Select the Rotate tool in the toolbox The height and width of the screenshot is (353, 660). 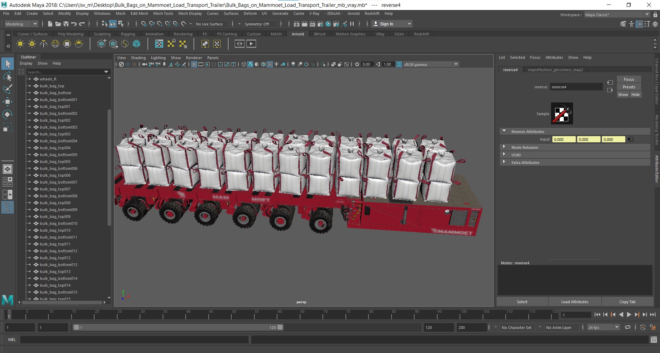coord(7,114)
